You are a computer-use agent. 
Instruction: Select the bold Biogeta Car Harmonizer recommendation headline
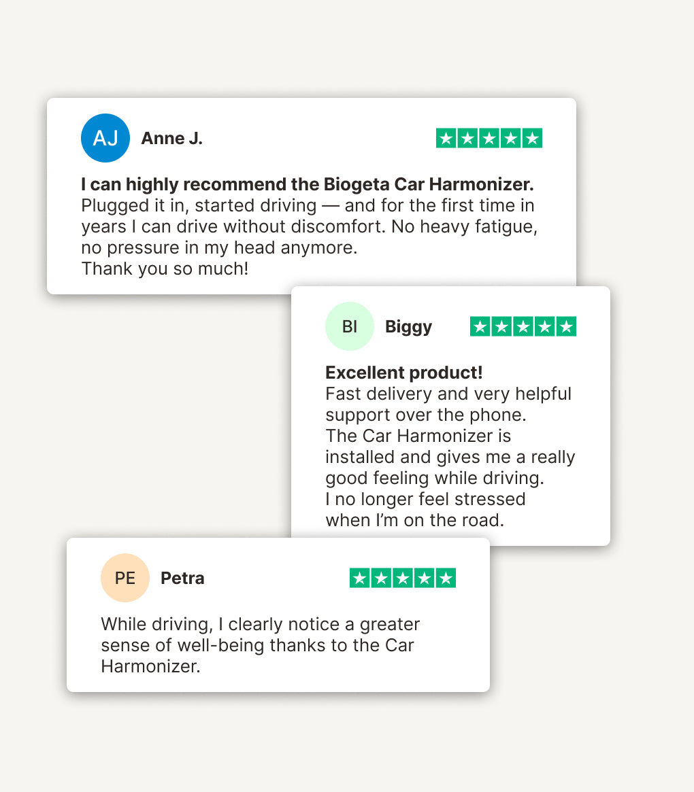pos(307,184)
